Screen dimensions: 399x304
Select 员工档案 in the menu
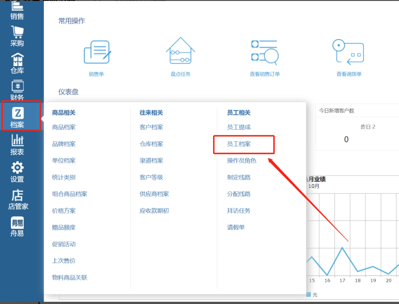point(239,144)
